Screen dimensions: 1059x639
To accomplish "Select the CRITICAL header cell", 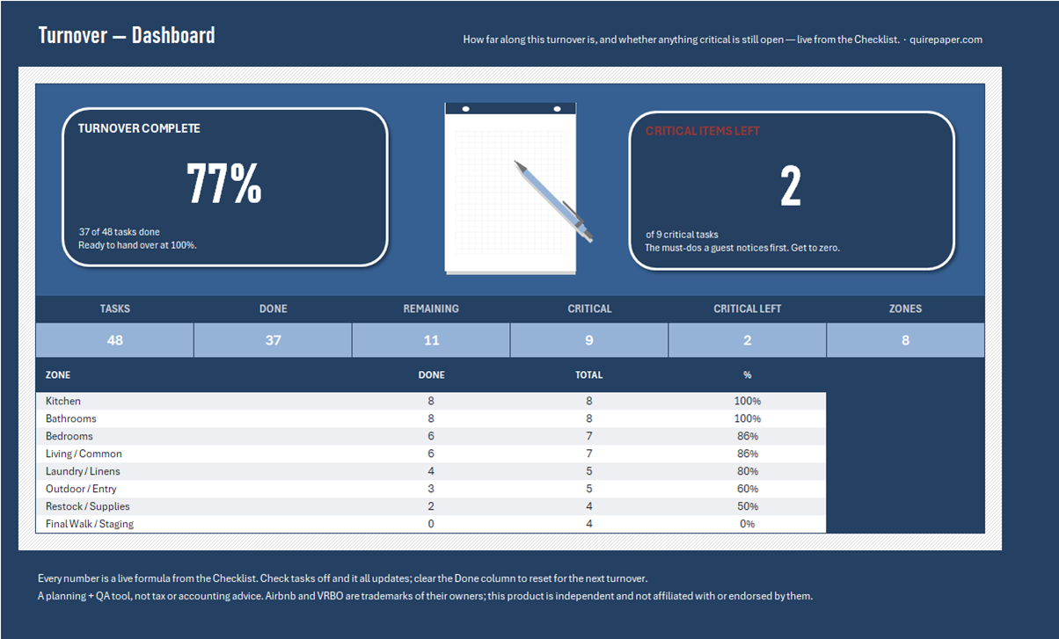I will pyautogui.click(x=589, y=309).
